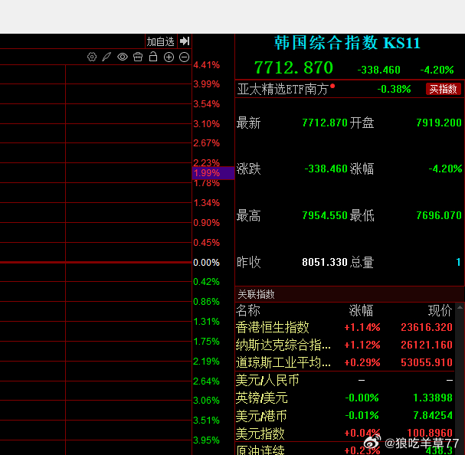Click the 最低 value 7696.070
Image resolution: width=465 pixels, height=455 pixels.
(439, 215)
